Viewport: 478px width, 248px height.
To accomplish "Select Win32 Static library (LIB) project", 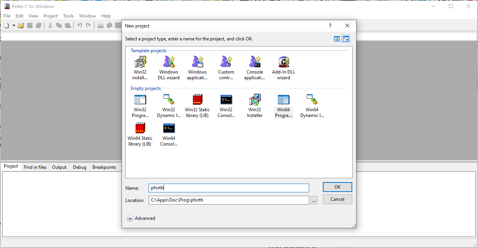I will (x=197, y=106).
